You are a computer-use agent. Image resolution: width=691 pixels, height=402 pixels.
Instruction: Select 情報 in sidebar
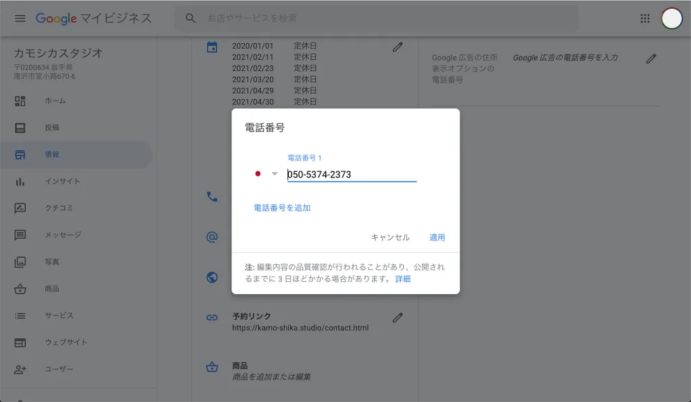(76, 154)
